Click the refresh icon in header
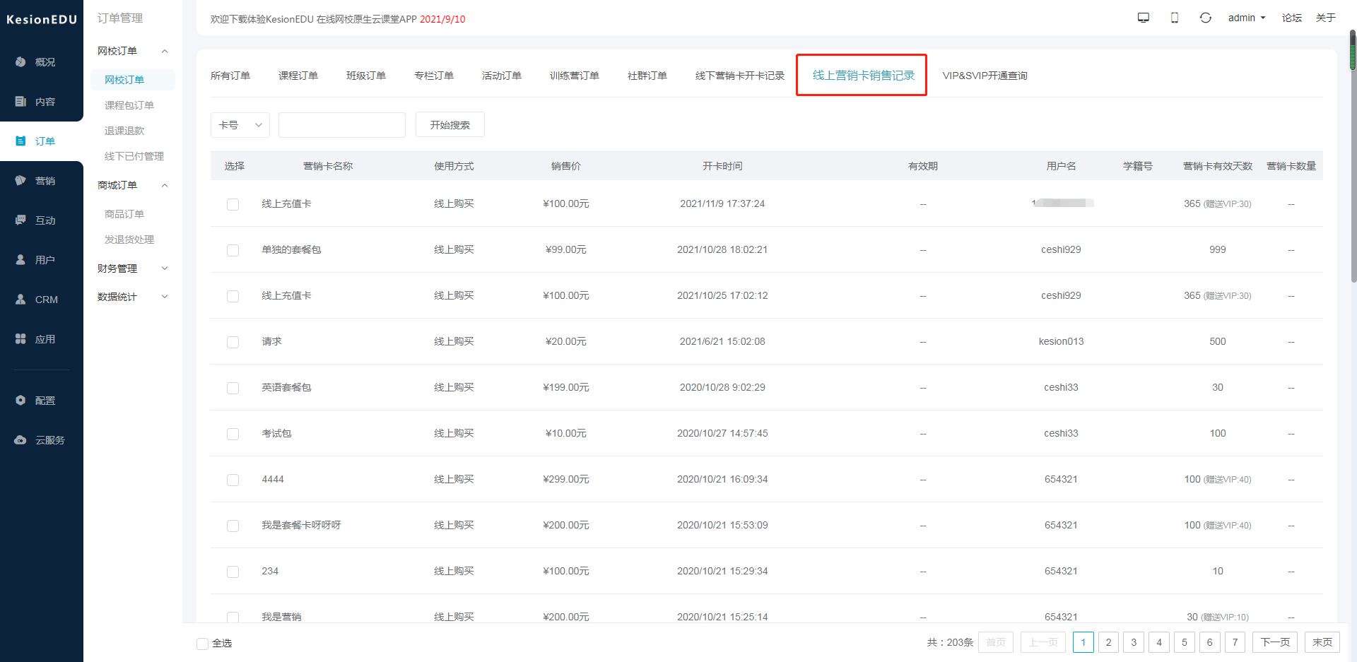The width and height of the screenshot is (1357, 662). [1206, 18]
